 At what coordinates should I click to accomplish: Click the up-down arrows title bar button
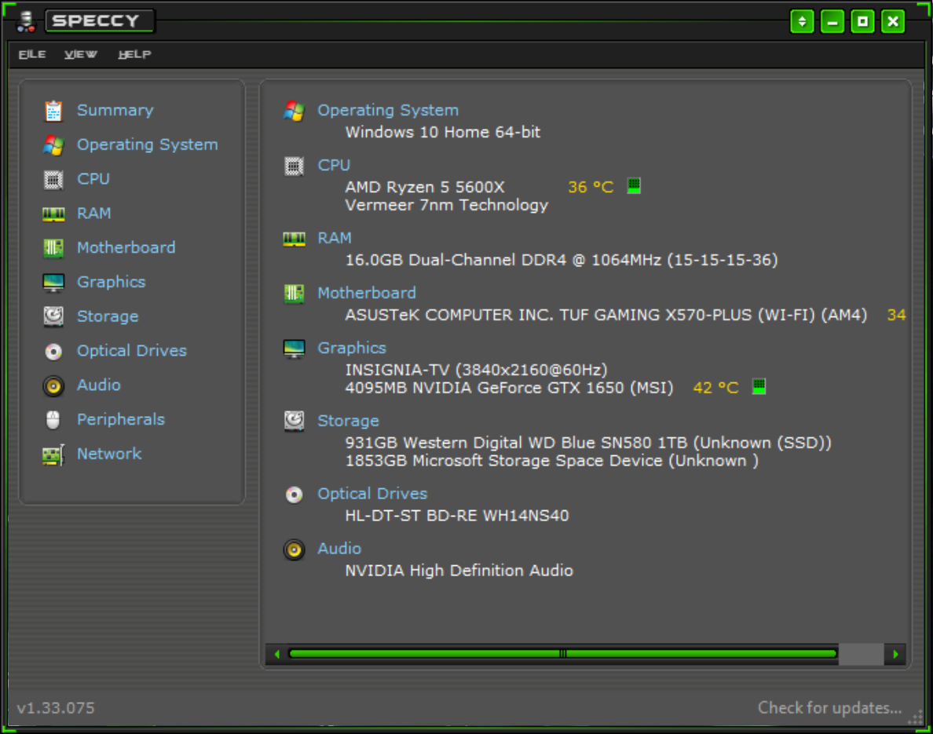(x=802, y=22)
